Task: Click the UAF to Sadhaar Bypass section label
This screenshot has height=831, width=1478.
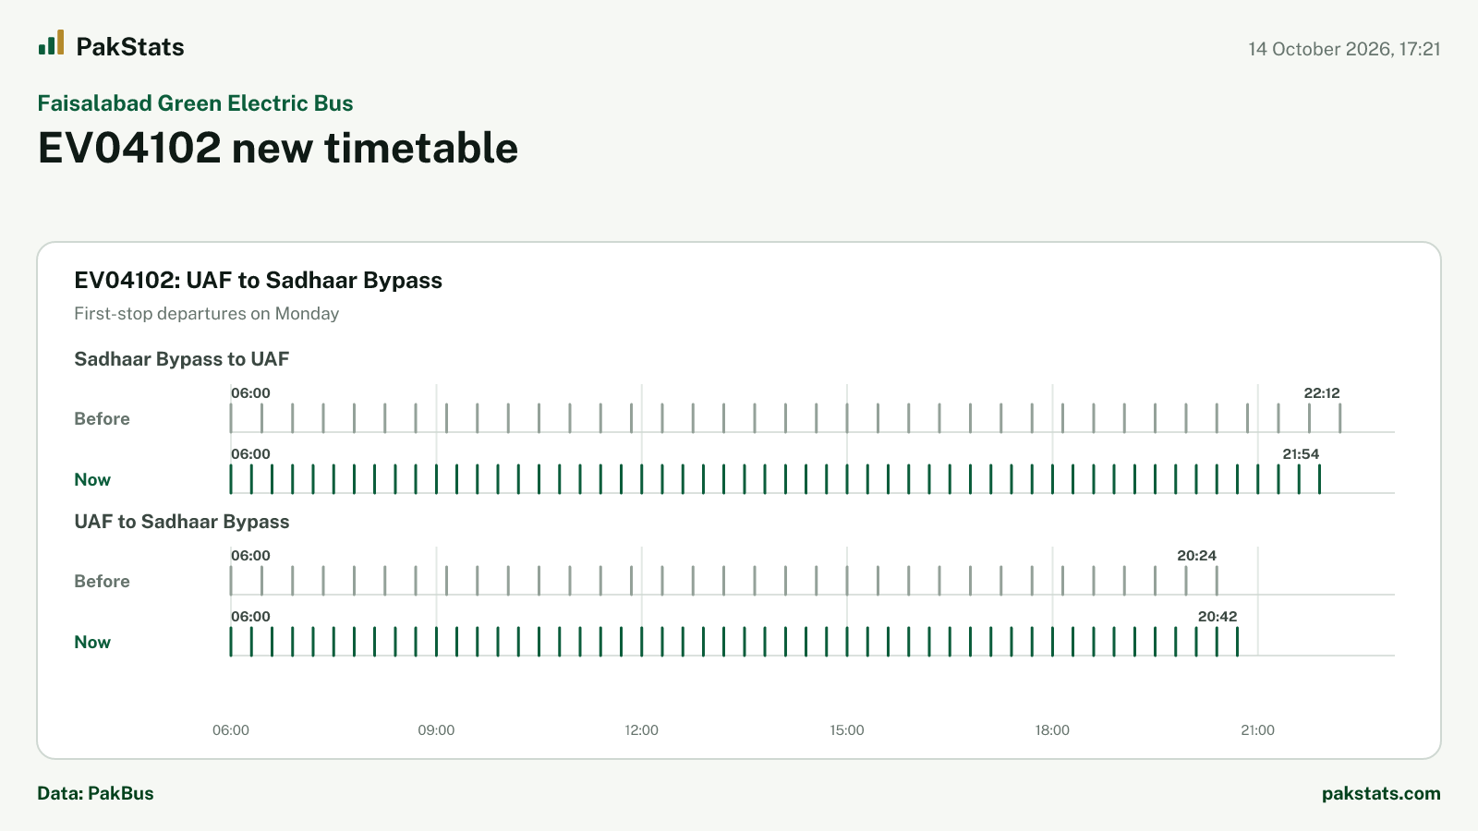Action: click(x=181, y=522)
